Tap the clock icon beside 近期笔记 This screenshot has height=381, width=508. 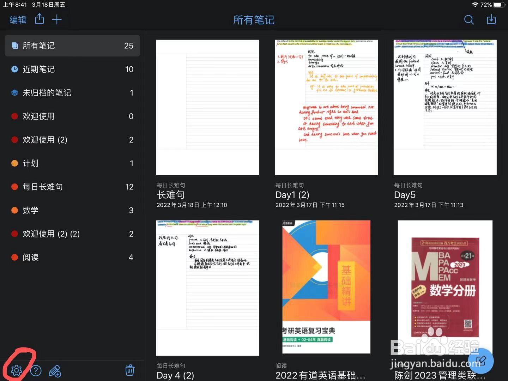14,69
